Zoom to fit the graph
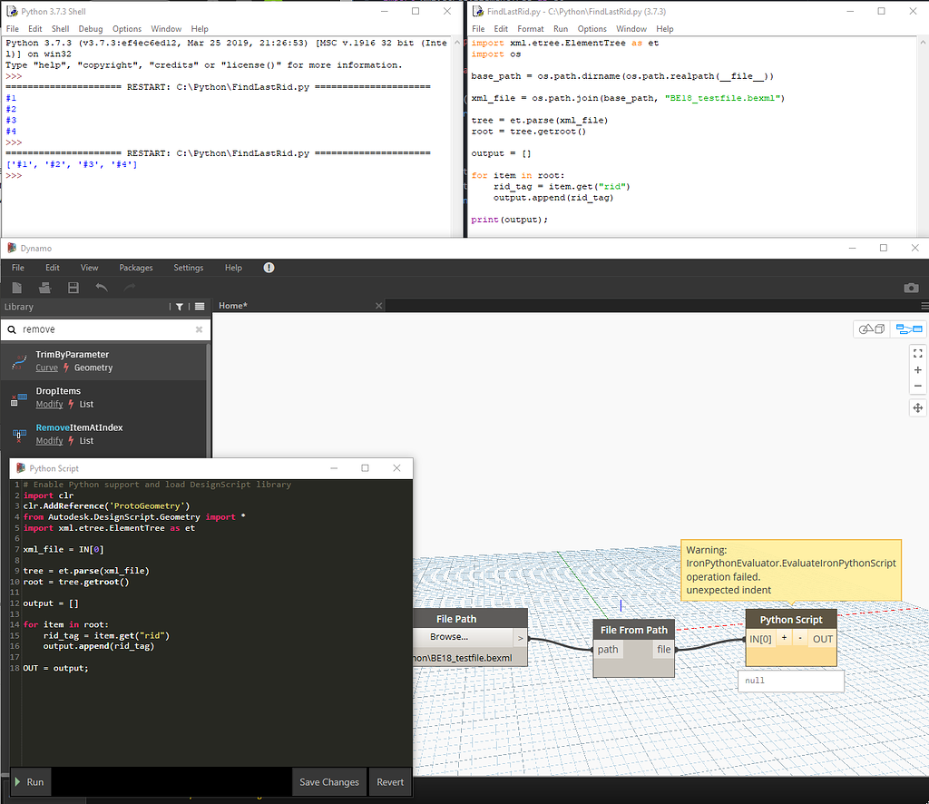 coord(917,353)
